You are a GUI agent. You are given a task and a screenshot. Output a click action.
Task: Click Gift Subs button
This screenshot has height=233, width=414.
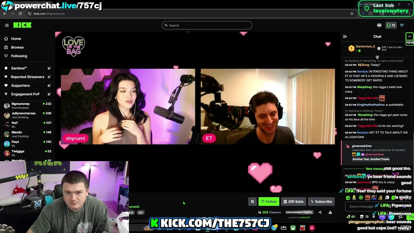pos(293,202)
